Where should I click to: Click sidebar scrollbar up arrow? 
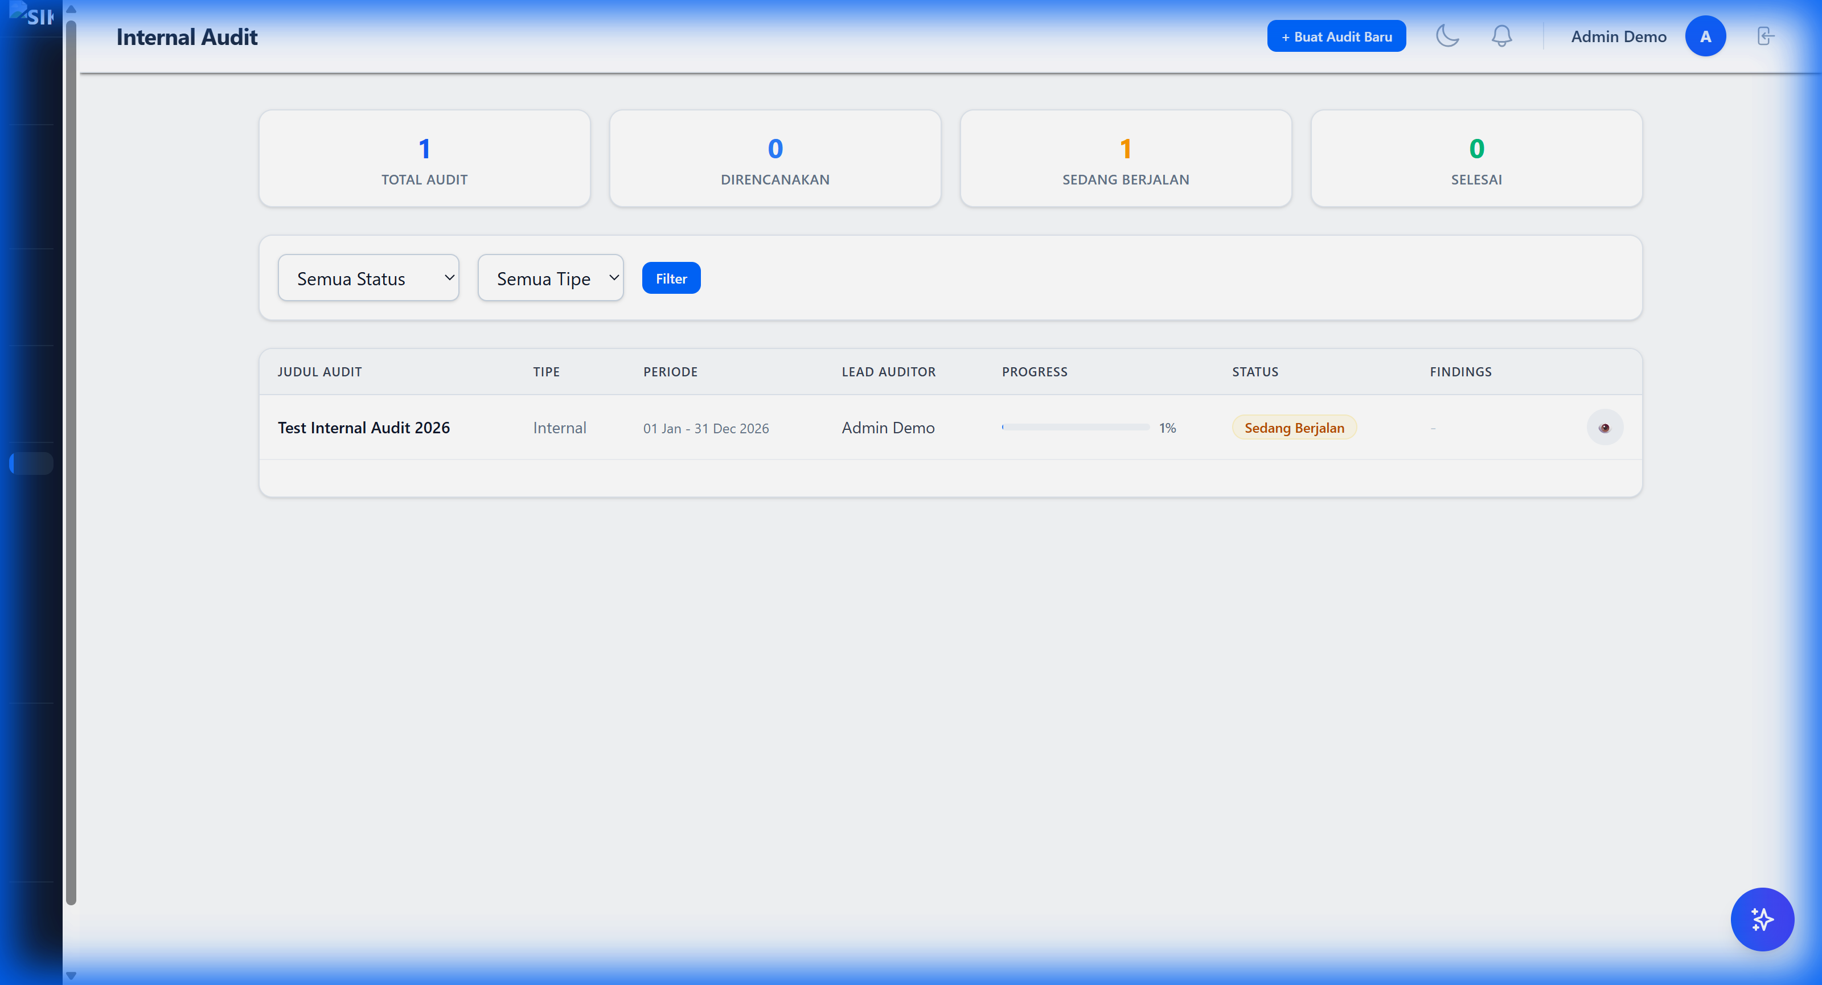[x=71, y=9]
